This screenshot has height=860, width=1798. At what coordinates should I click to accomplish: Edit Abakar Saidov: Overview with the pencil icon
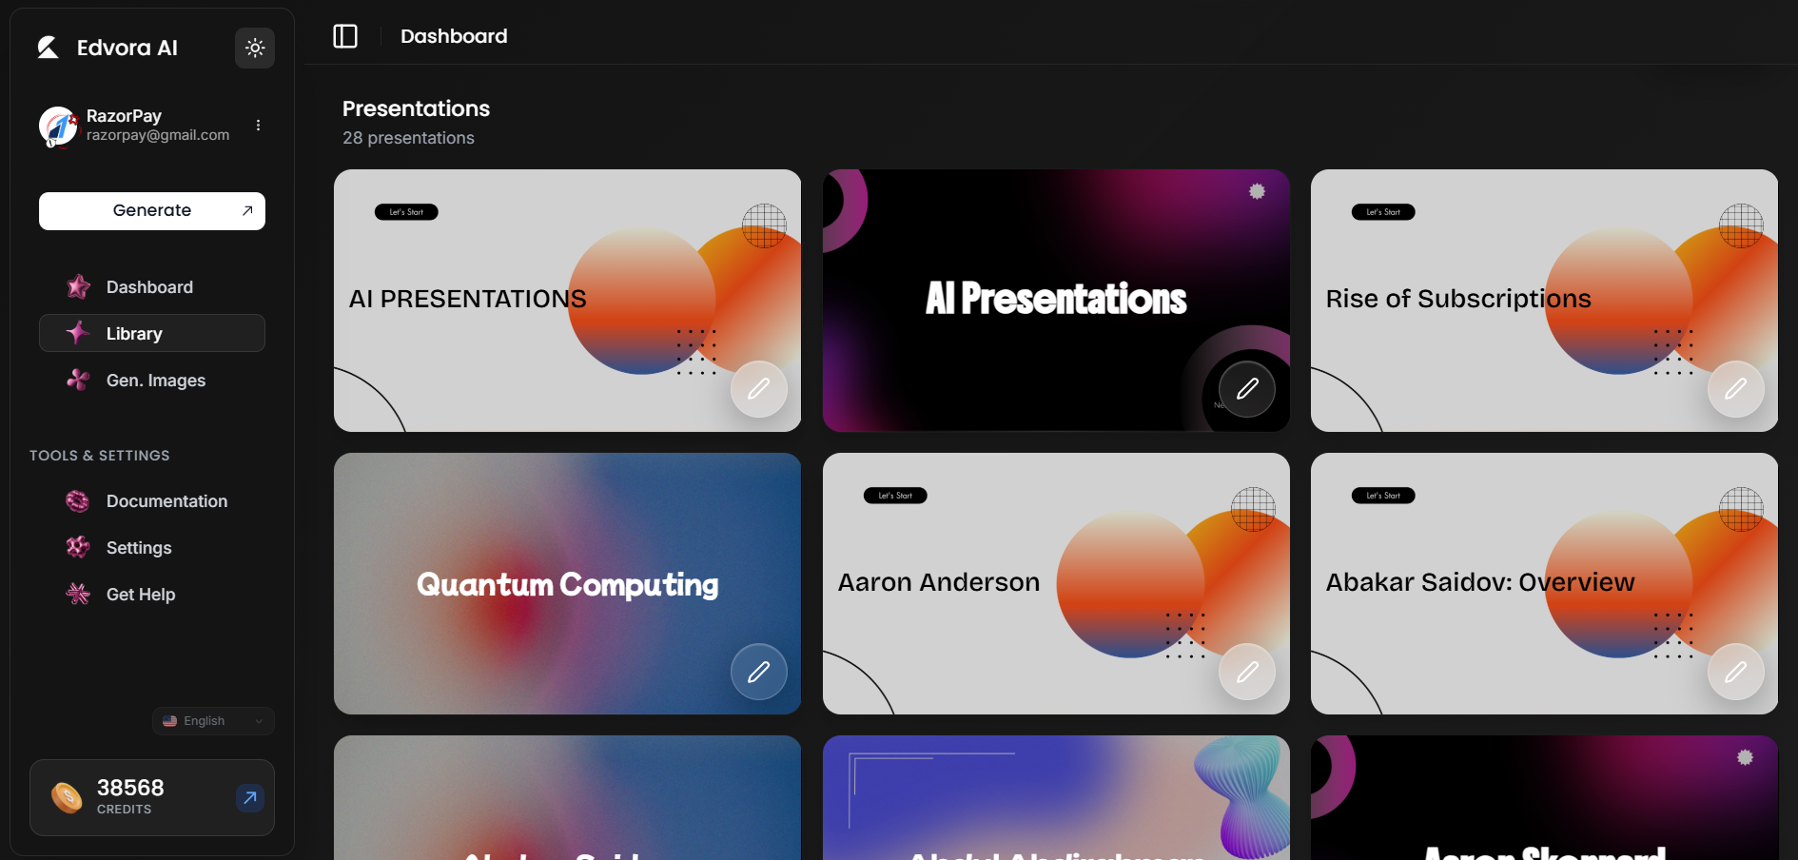click(x=1736, y=672)
